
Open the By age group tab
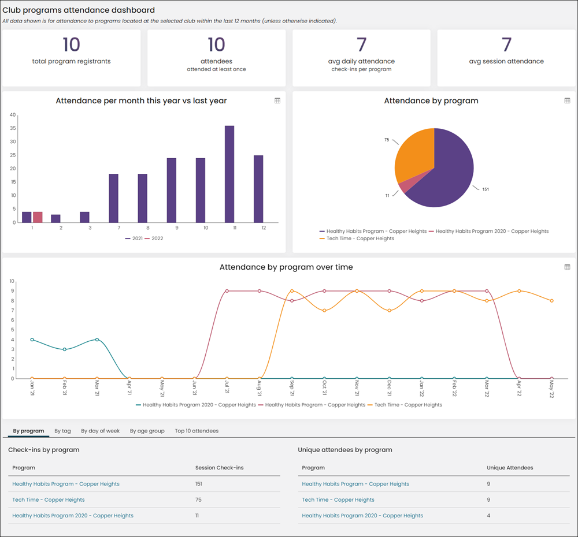(x=147, y=431)
